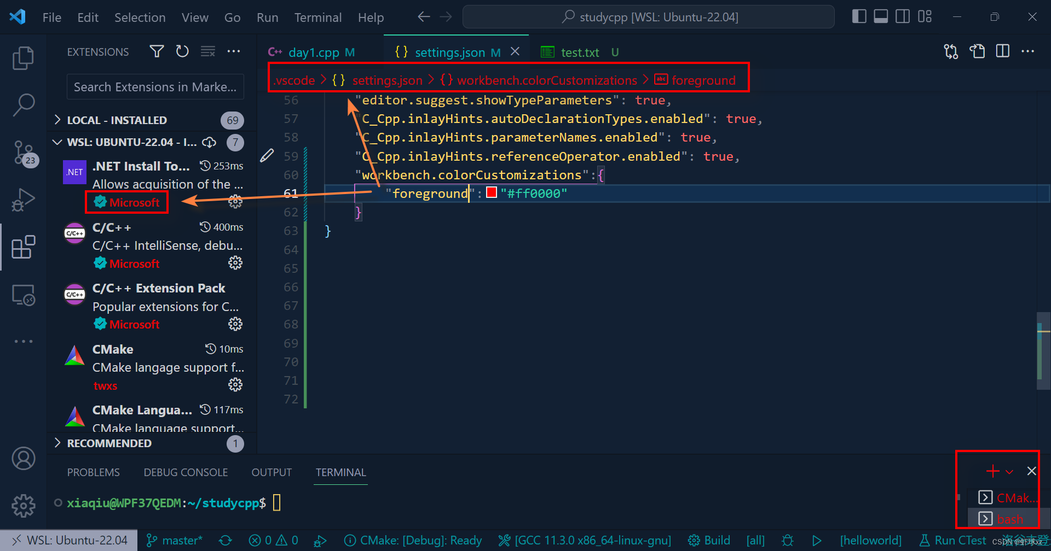Image resolution: width=1051 pixels, height=551 pixels.
Task: Switch to the PROBLEMS panel tab
Action: (93, 472)
